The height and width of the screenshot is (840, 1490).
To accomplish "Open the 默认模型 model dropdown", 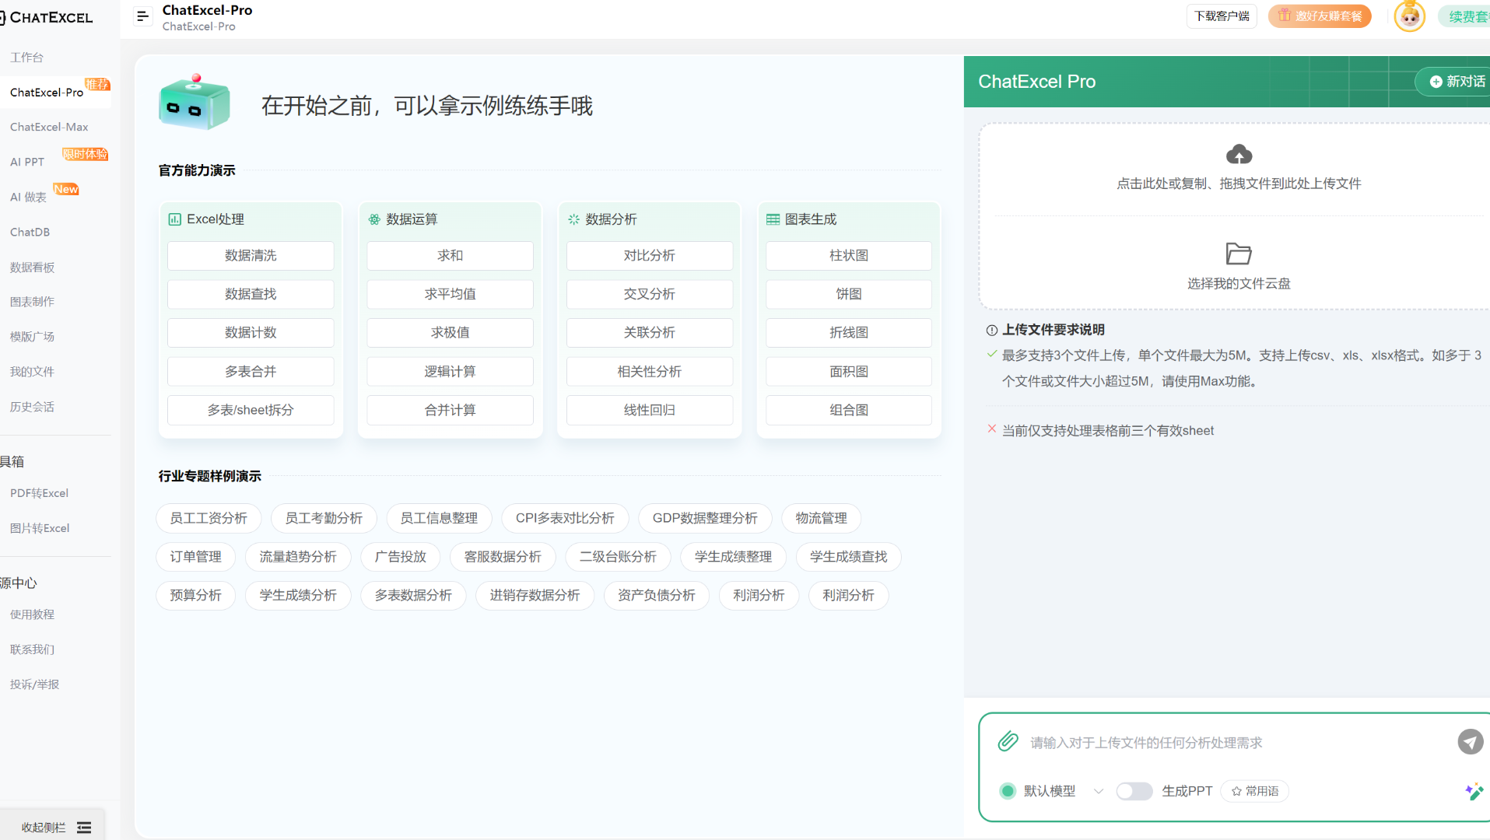I will point(1050,790).
